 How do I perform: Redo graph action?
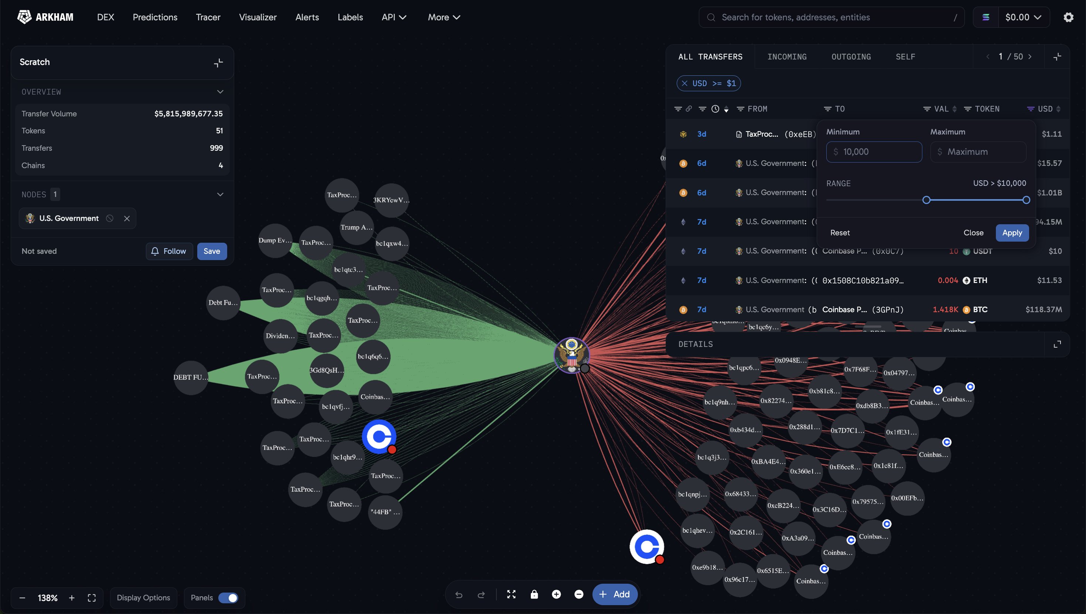click(x=481, y=594)
